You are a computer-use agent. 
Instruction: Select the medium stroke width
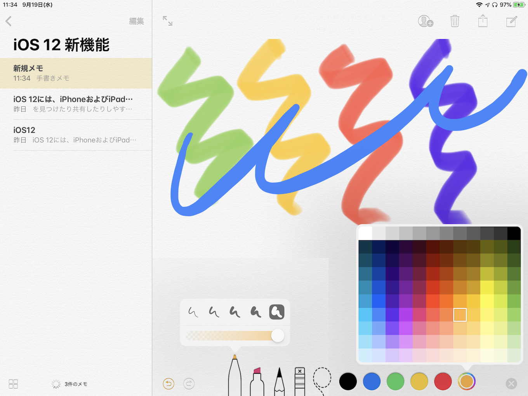pyautogui.click(x=235, y=312)
